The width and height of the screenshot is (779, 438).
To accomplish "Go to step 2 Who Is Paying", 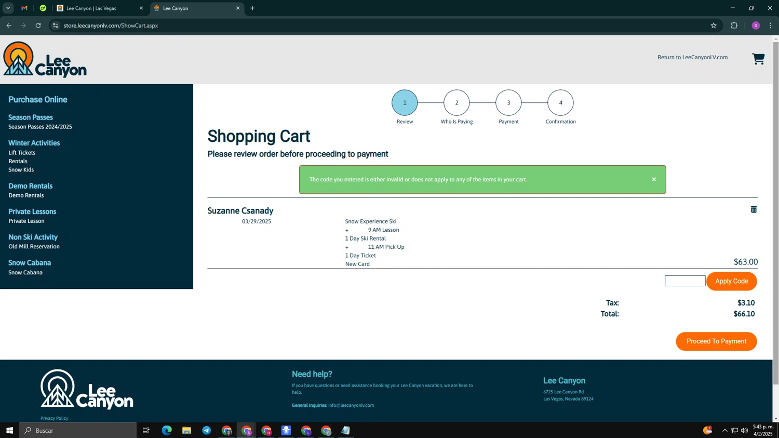I will [456, 102].
